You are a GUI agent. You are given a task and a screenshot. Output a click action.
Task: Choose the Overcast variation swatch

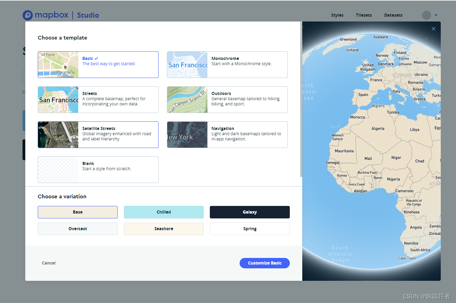(78, 229)
